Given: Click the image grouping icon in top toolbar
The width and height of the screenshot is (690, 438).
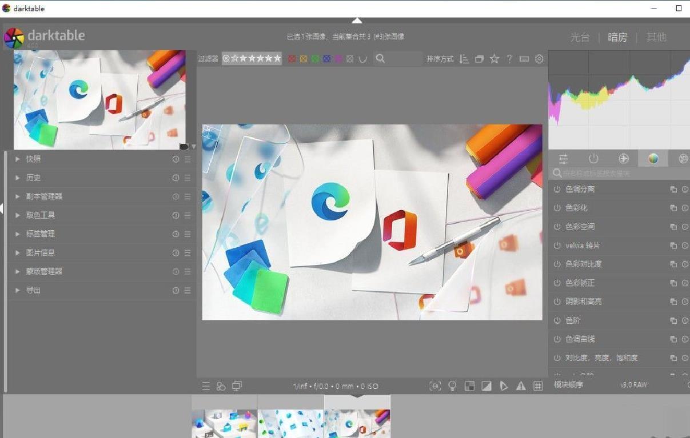Looking at the screenshot, I should [x=479, y=59].
